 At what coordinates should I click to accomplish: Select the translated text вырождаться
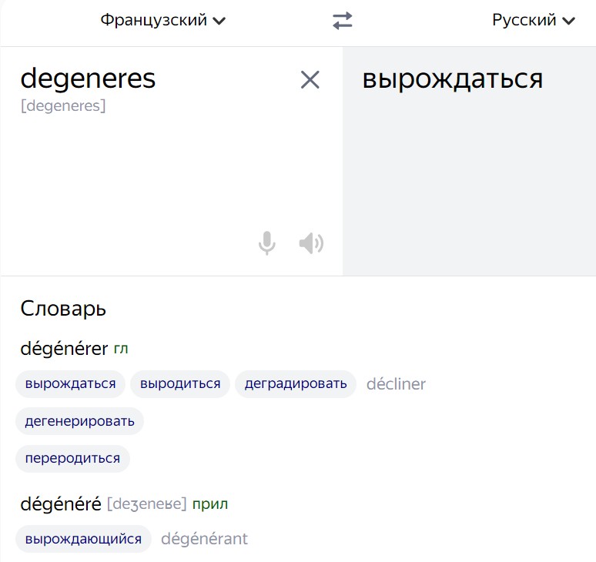[452, 79]
